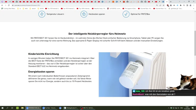The height and width of the screenshot is (110, 196).
Task: Click the heading 'Der intelligente Heizkörperregler fürs Heimnetz'
Action: pyautogui.click(x=97, y=34)
